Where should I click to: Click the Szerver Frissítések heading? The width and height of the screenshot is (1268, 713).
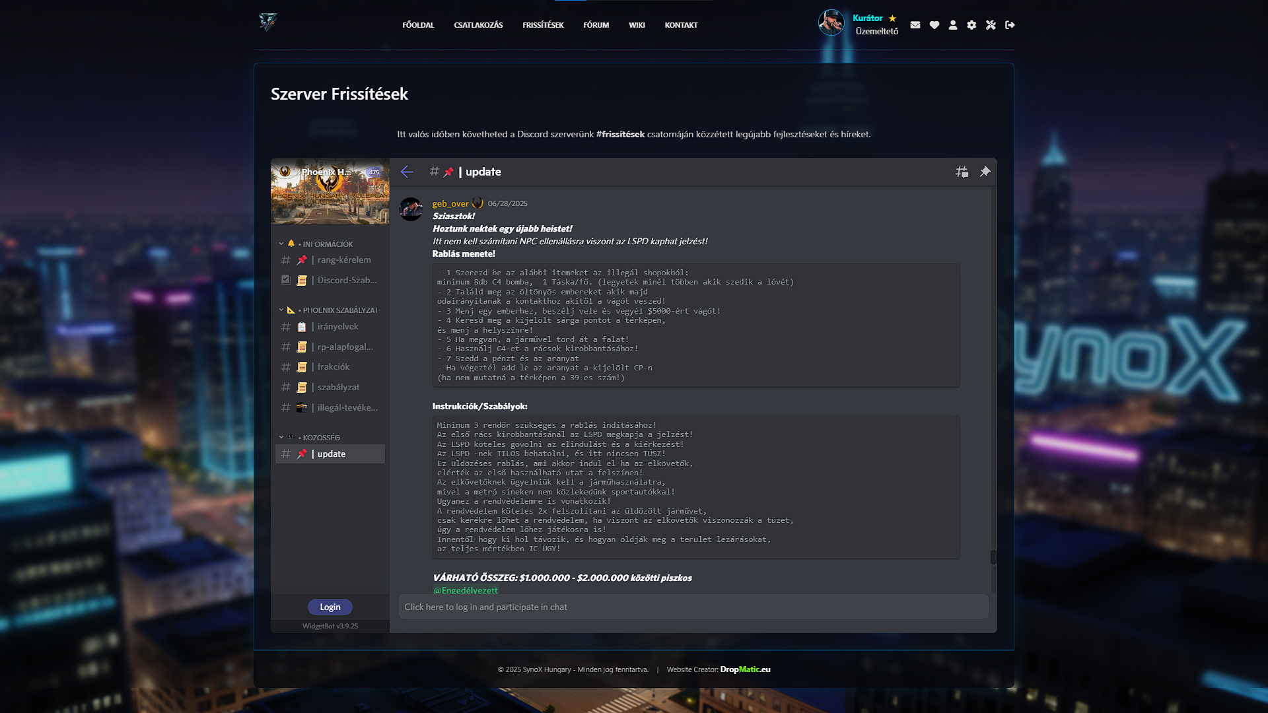[339, 94]
